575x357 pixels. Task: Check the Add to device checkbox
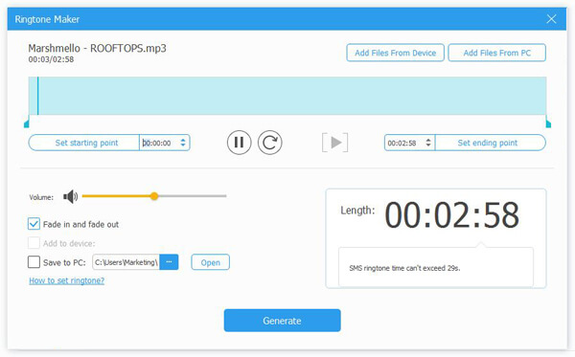click(34, 243)
